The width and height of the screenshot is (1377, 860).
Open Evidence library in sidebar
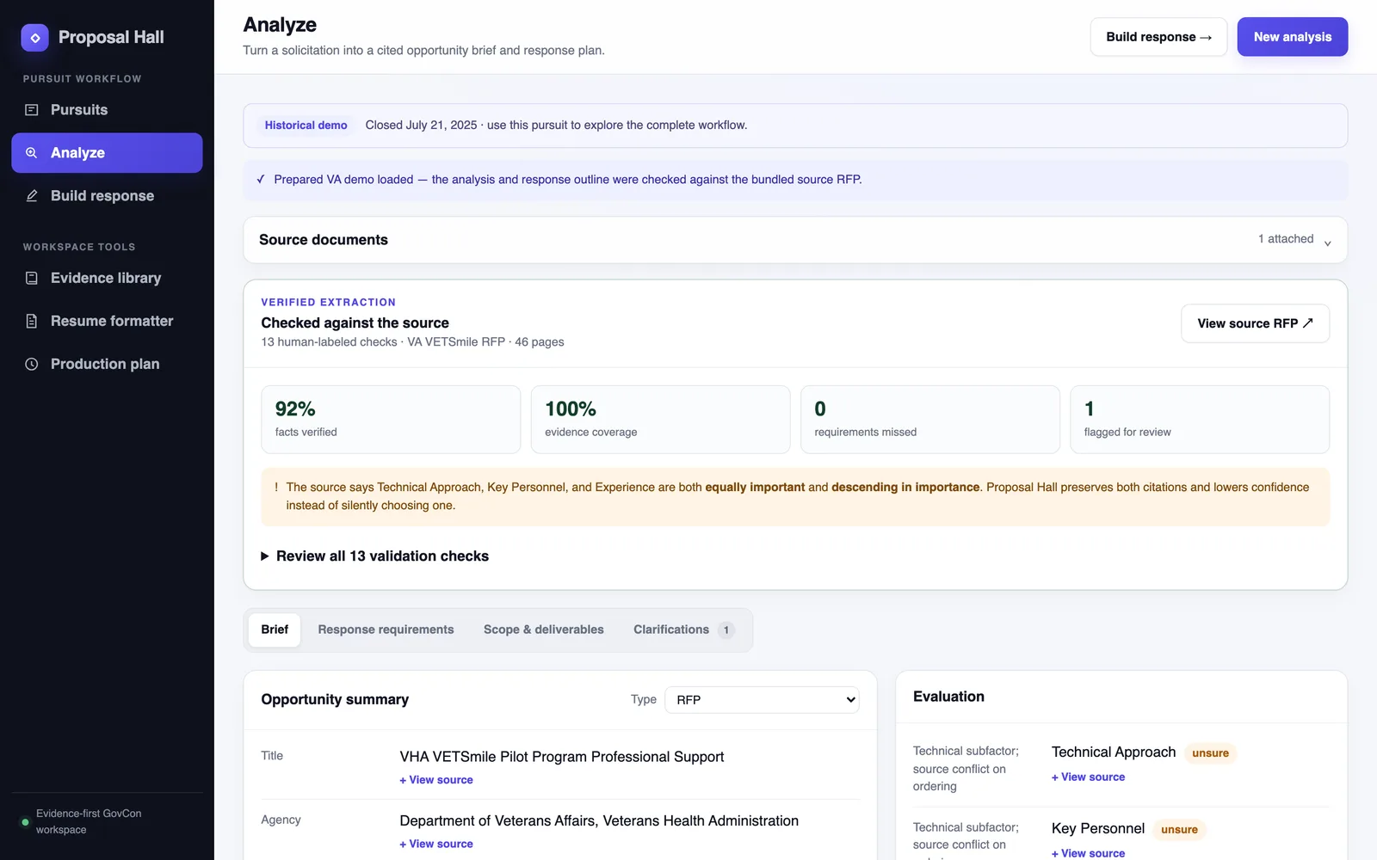click(107, 278)
